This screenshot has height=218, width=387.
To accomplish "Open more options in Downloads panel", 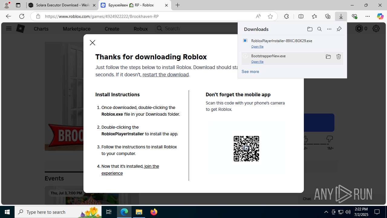I will pos(329,29).
